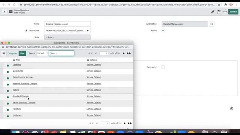Image resolution: width=240 pixels, height=135 pixels.
Task: Go to first page in bottom pagination
Action: click(x=91, y=123)
